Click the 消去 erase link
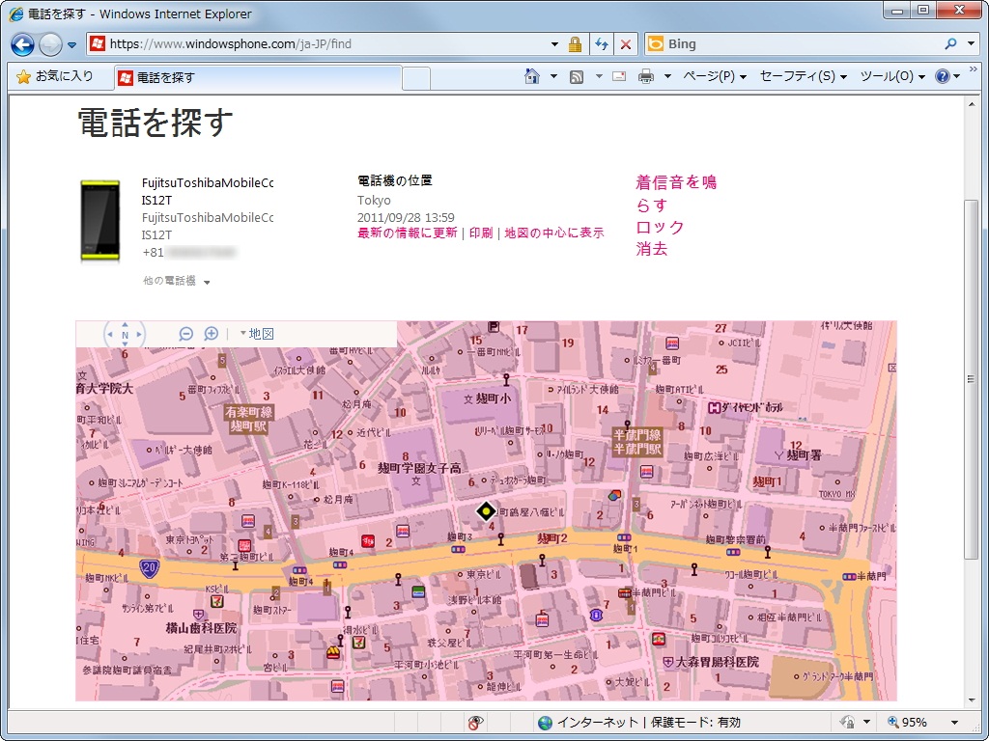The width and height of the screenshot is (989, 741). (x=652, y=249)
